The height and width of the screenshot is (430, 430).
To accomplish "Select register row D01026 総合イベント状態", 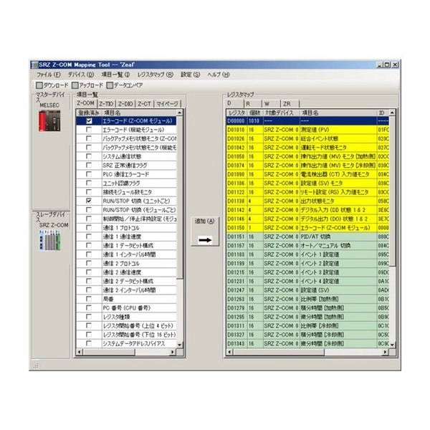I will click(x=307, y=139).
